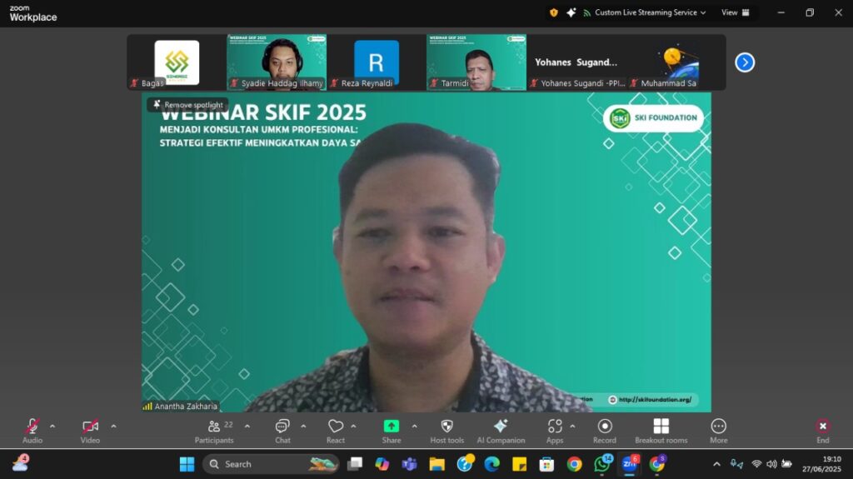Click network signal bars beside Anantha Zakharia
Image resolution: width=853 pixels, height=479 pixels.
pyautogui.click(x=147, y=406)
